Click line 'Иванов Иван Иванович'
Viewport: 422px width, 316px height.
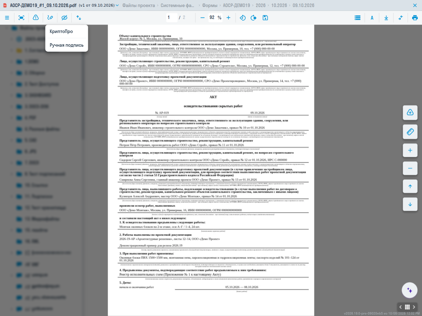[192, 127]
